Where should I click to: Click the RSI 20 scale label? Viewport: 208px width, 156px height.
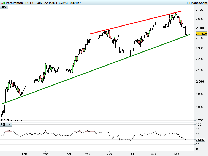197,144
